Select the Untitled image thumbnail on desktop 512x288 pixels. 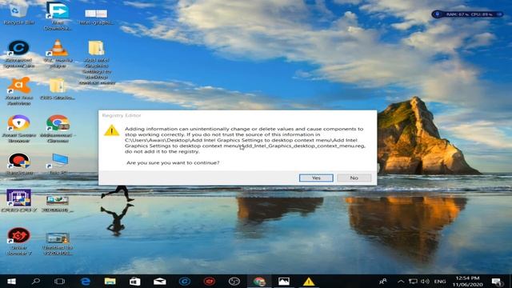58,243
